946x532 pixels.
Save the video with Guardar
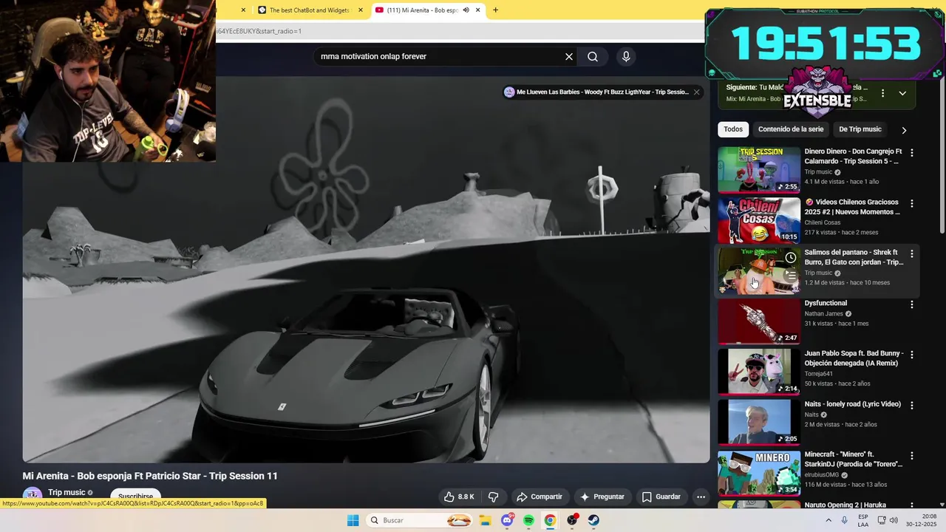click(661, 497)
